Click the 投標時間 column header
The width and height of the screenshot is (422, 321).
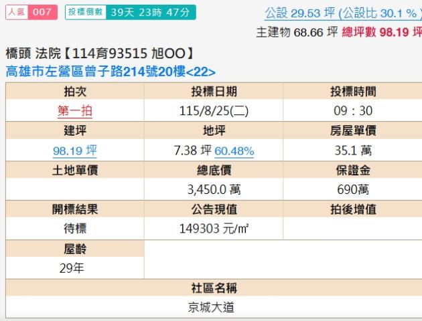coord(353,92)
